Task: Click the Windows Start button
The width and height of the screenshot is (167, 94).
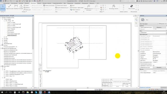Action: (x=2, y=92)
